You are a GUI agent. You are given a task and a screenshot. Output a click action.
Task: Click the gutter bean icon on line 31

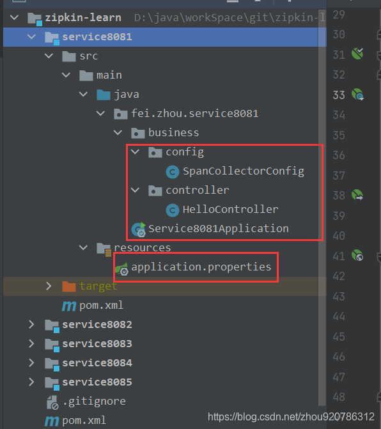click(357, 54)
